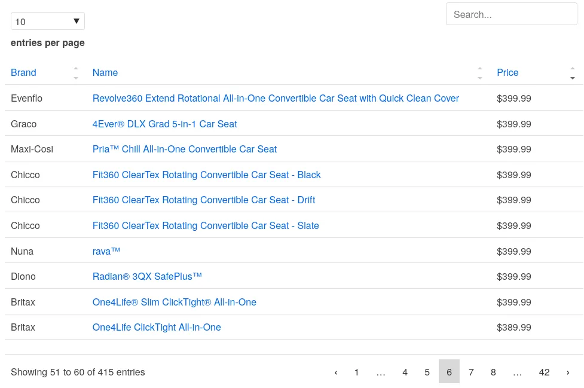584x388 pixels.
Task: Open Revolve360 Extend Rotational car seat link
Action: pyautogui.click(x=276, y=98)
